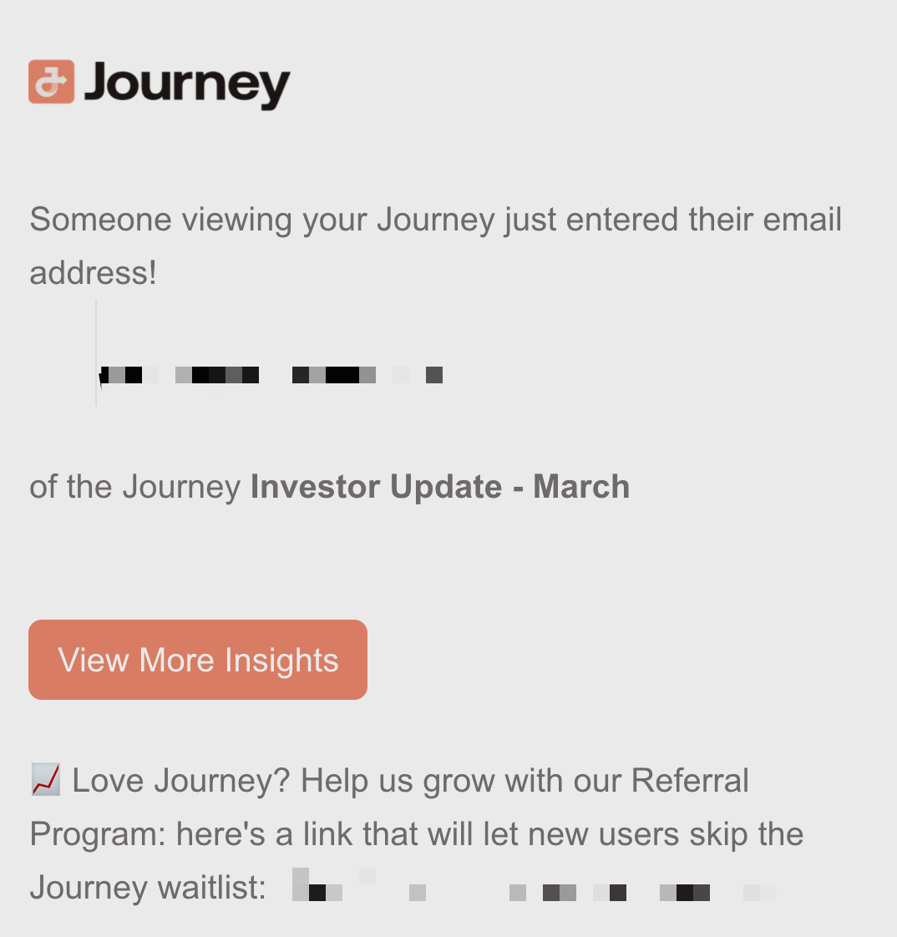This screenshot has height=937, width=897.
Task: Click the word 'address!' in the notification
Action: (x=94, y=273)
